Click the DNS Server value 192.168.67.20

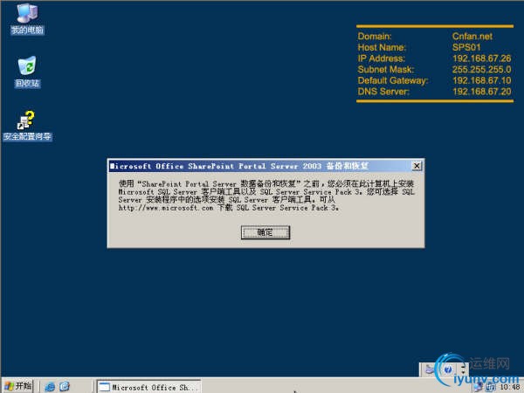[x=481, y=92]
